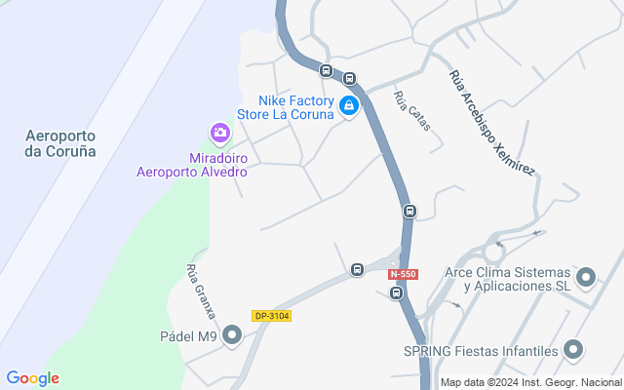The image size is (624, 390).
Task: Open the Google logo link
Action: click(33, 378)
